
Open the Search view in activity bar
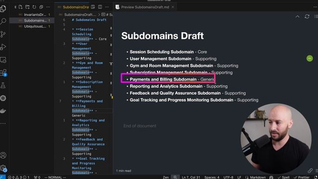click(x=3, y=21)
